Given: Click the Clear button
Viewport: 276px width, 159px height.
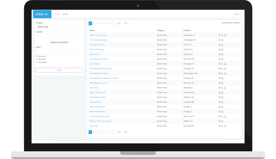Looking at the screenshot, I should tap(59, 70).
